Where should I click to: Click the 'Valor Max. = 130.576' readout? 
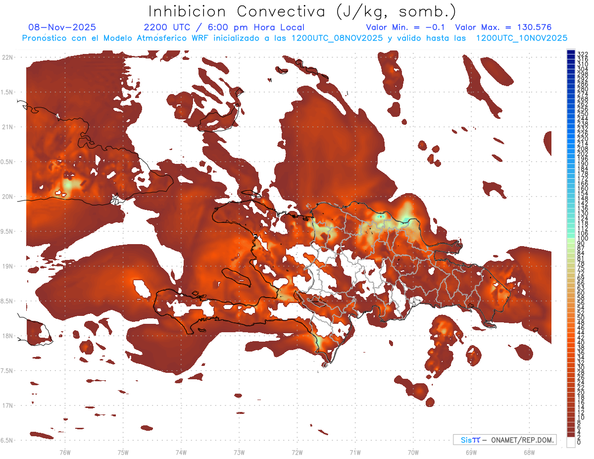pos(503,27)
